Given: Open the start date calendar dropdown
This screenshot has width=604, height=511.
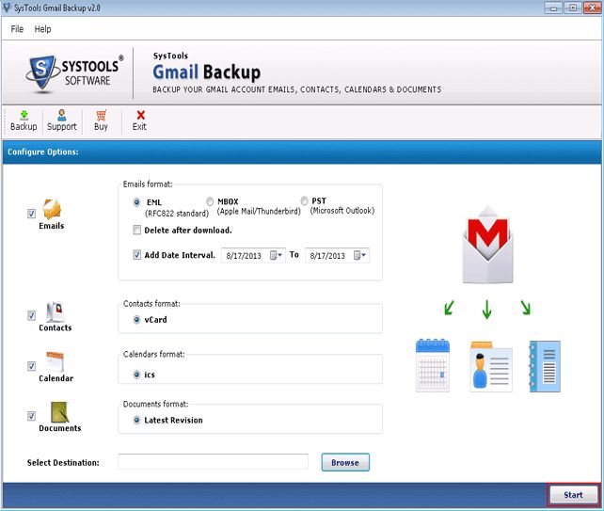Looking at the screenshot, I should (277, 255).
